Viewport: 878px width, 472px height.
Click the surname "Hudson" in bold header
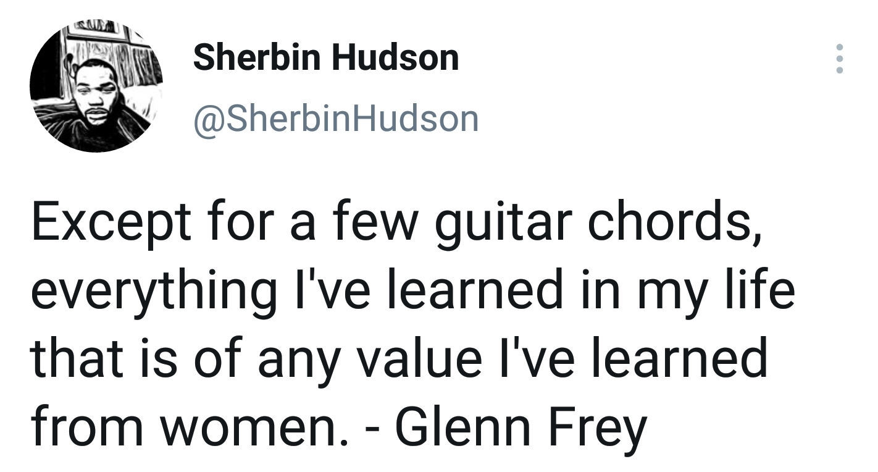396,57
